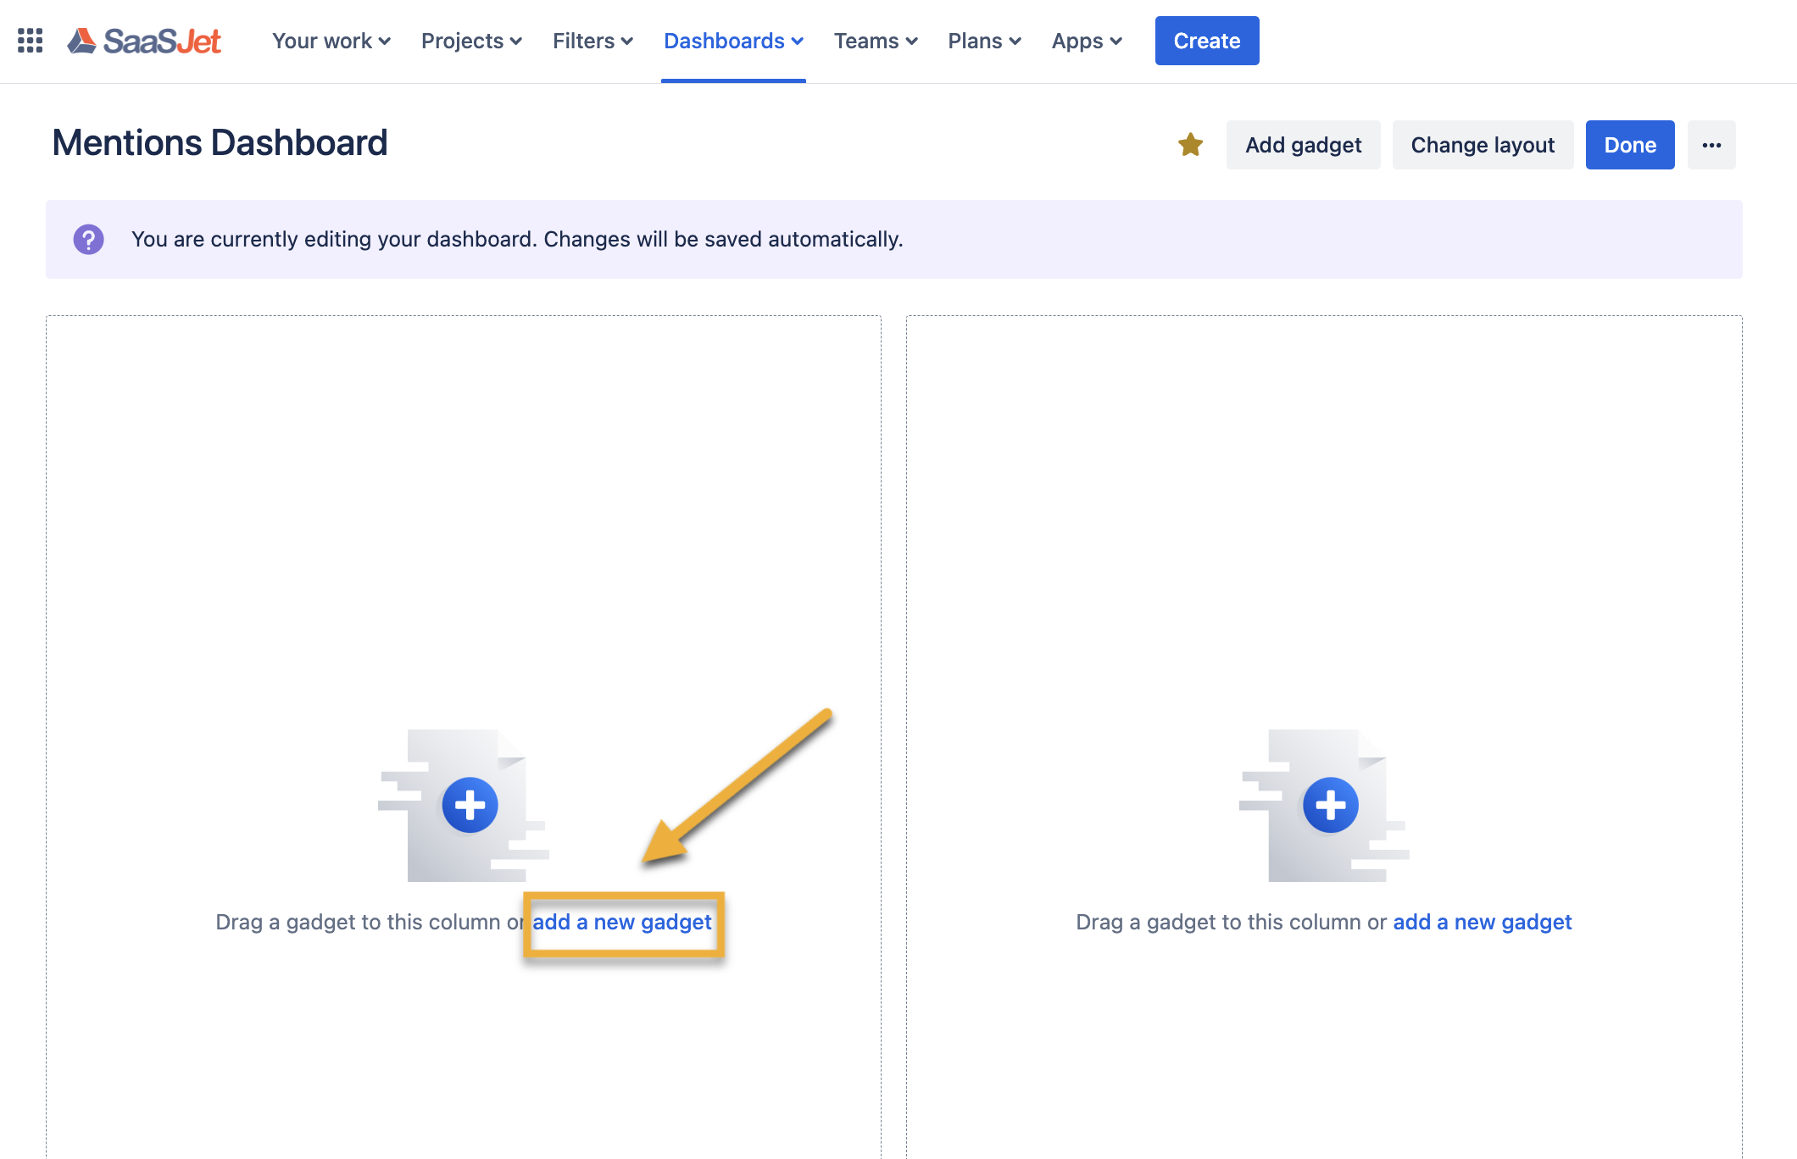Click left column plus gadget icon
The image size is (1797, 1159).
tap(470, 805)
